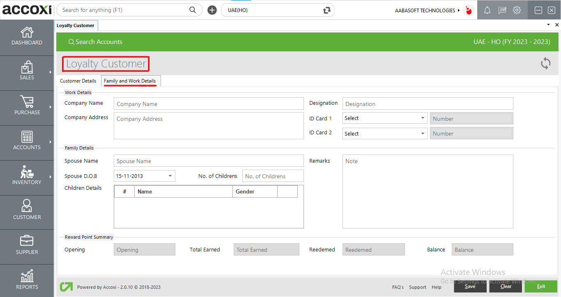Select the Family and Work Details tab
561x297 pixels.
pyautogui.click(x=131, y=81)
